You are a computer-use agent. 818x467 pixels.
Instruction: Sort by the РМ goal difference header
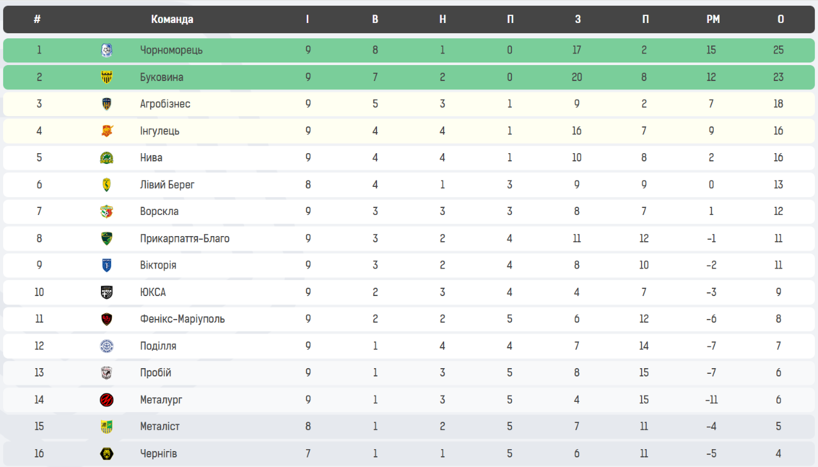[x=713, y=19]
